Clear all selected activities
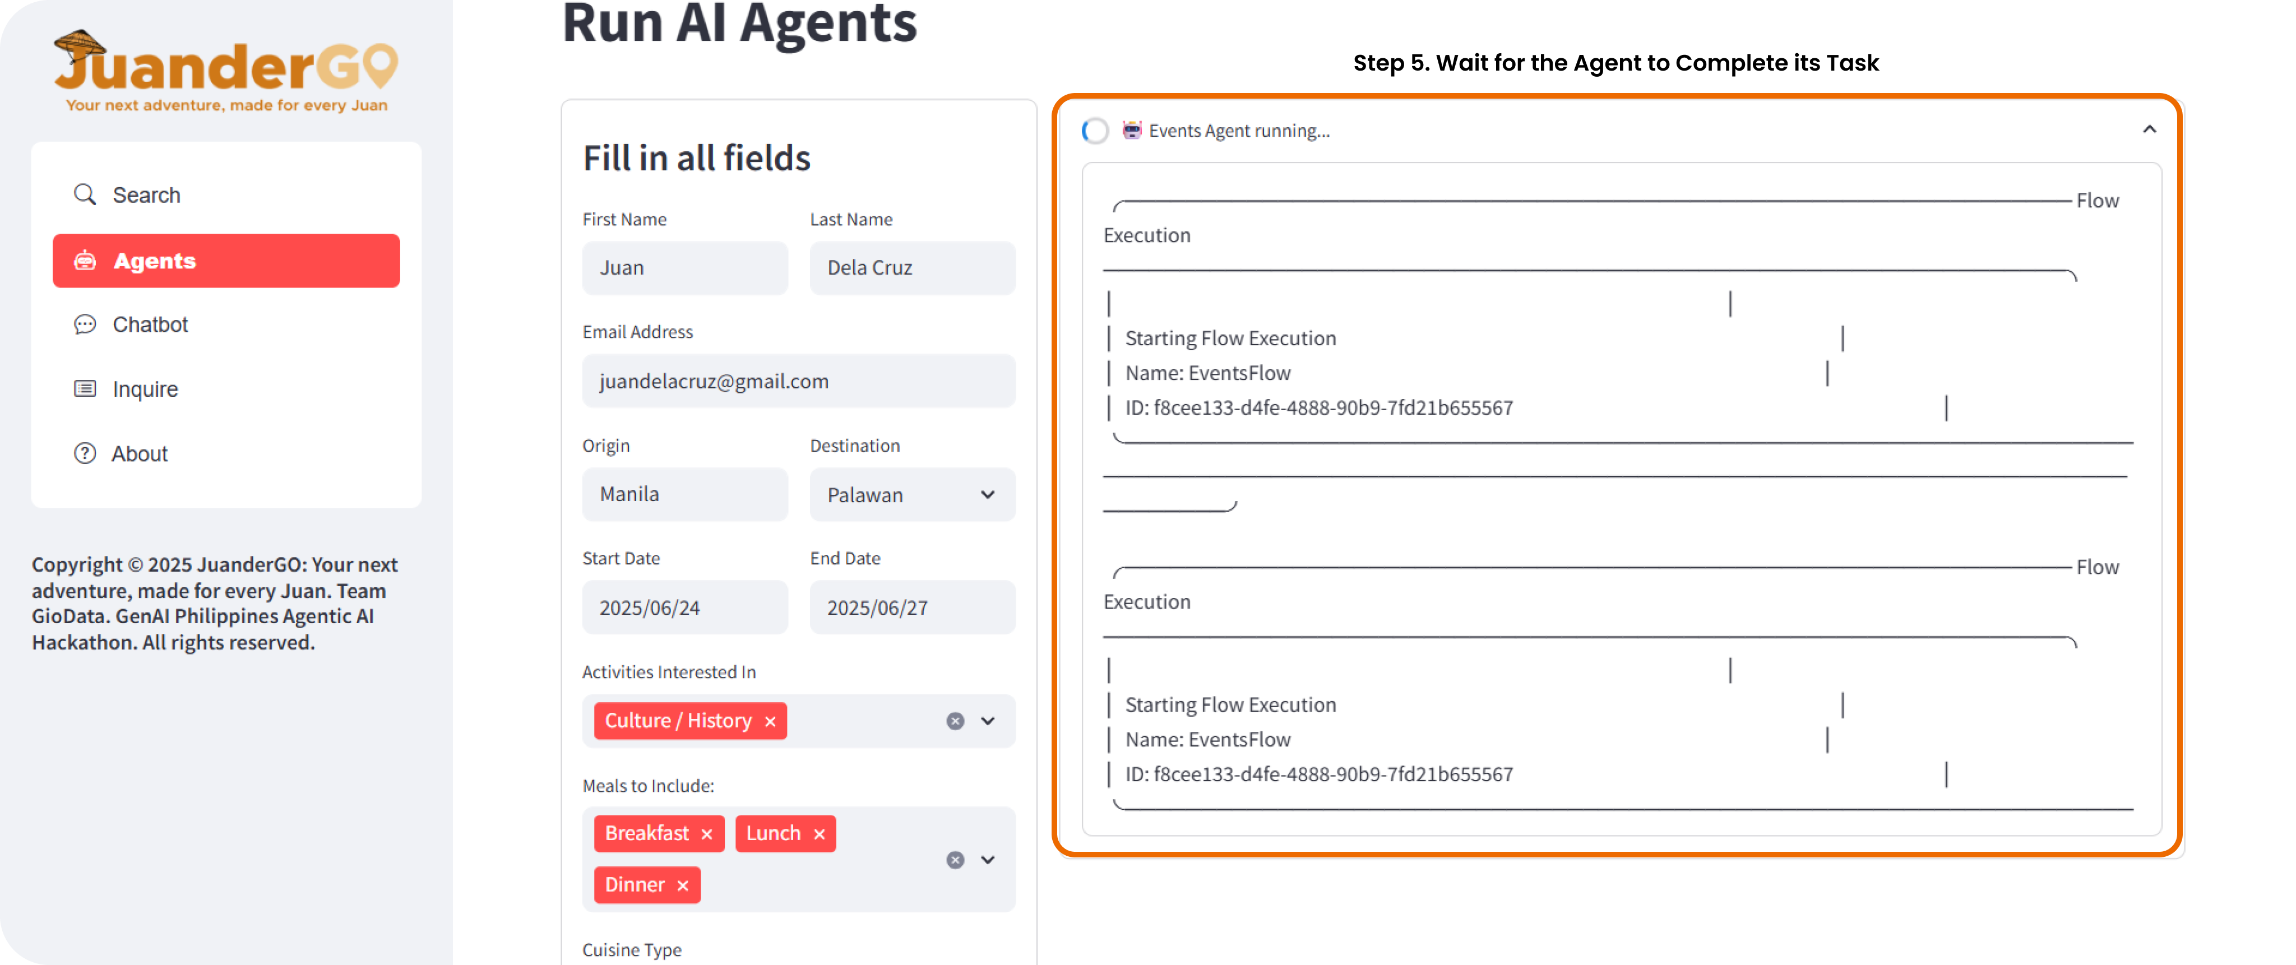2296x965 pixels. coord(956,721)
